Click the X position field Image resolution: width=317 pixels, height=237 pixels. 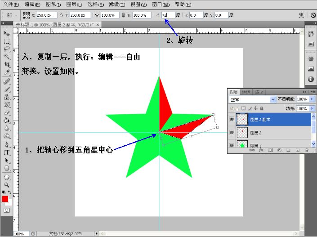click(46, 15)
